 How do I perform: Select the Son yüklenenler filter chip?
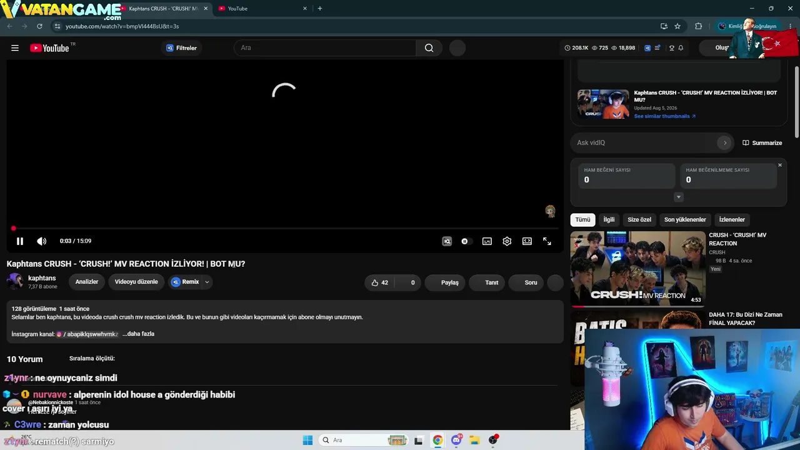685,220
